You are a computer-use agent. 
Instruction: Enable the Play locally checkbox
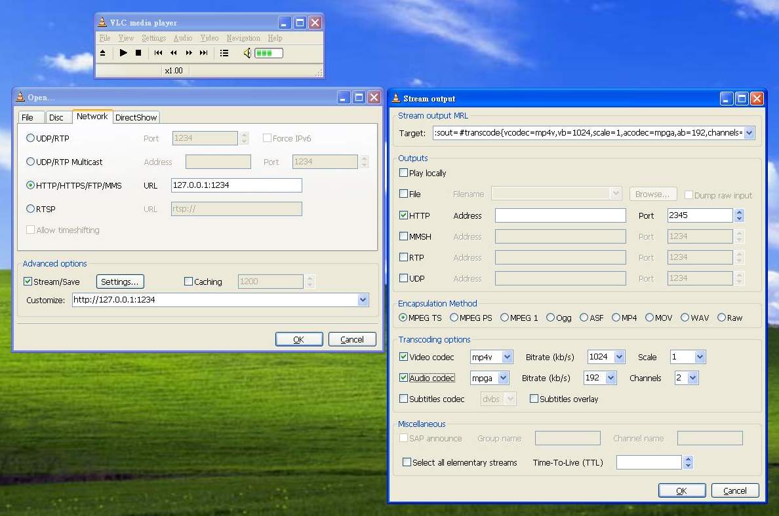pyautogui.click(x=404, y=174)
